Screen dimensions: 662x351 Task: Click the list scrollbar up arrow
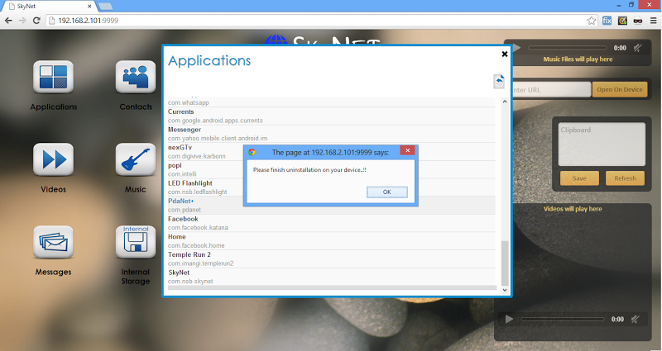click(x=505, y=102)
